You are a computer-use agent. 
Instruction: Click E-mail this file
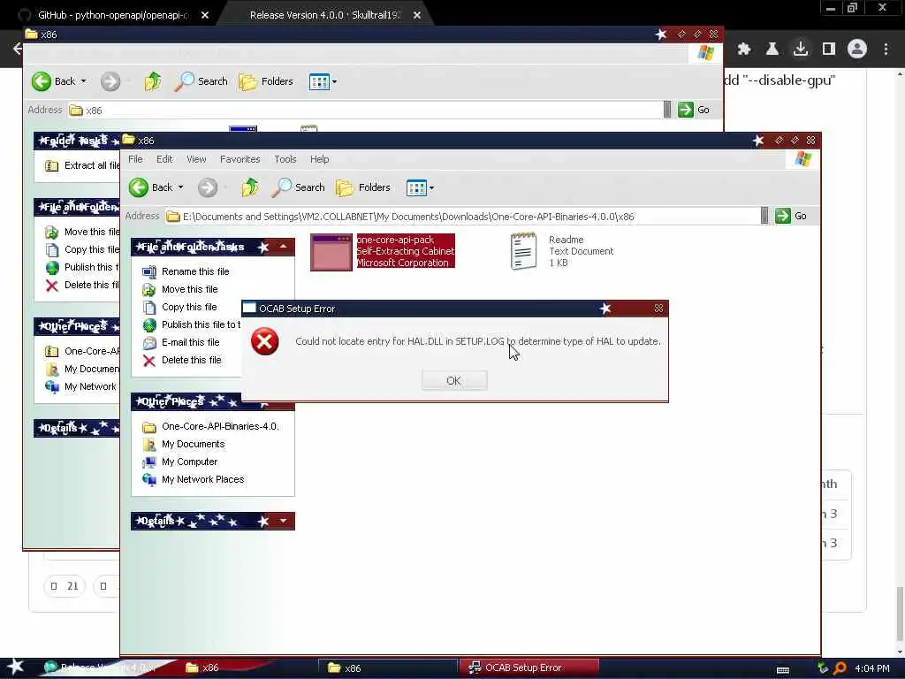[x=191, y=342]
